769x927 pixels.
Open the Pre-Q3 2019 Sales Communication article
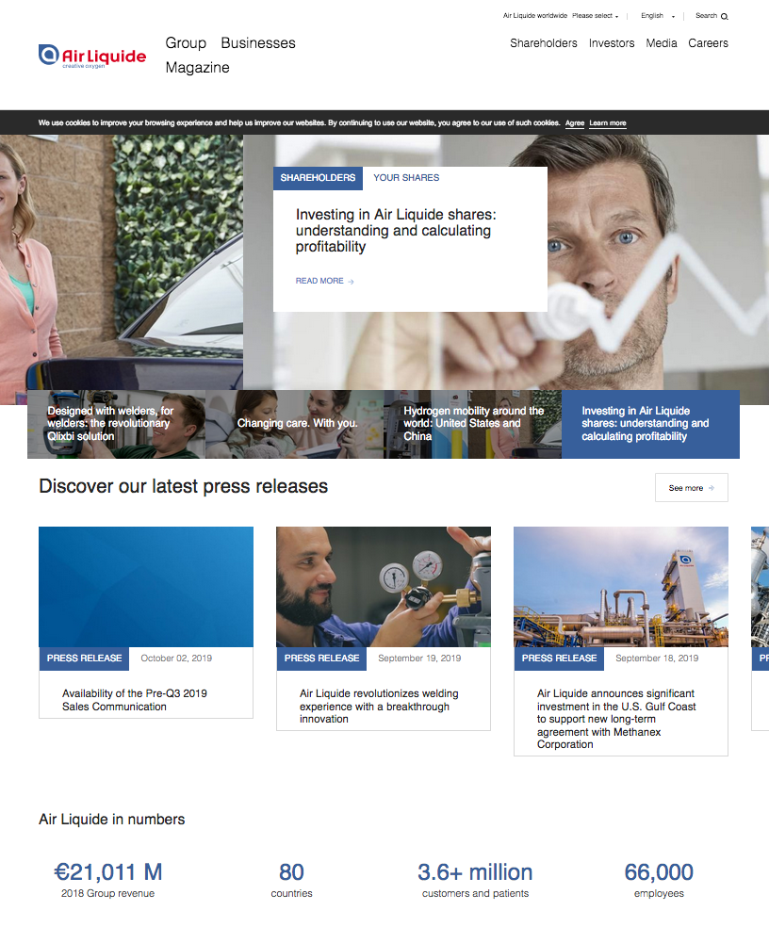135,700
